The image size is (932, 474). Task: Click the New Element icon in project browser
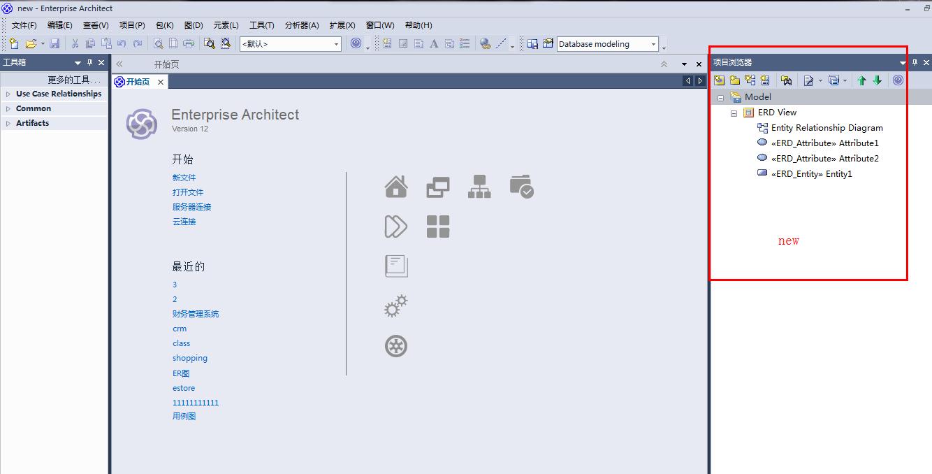pos(765,80)
